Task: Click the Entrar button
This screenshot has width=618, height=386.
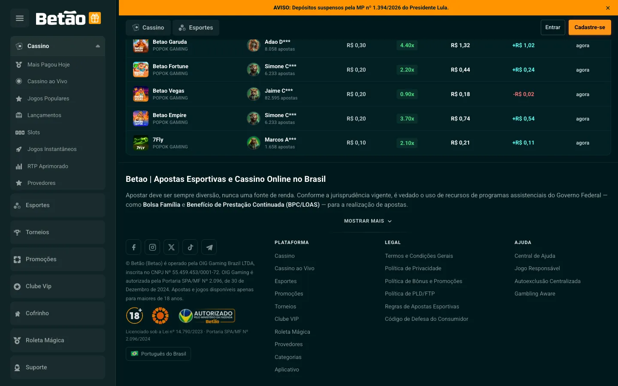Action: pyautogui.click(x=553, y=27)
